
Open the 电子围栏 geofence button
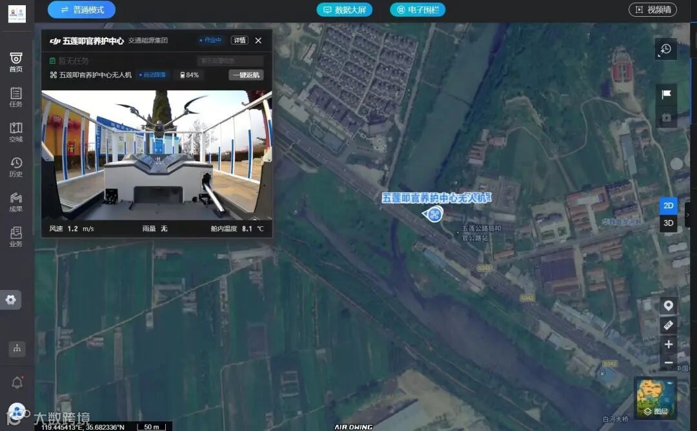(418, 10)
